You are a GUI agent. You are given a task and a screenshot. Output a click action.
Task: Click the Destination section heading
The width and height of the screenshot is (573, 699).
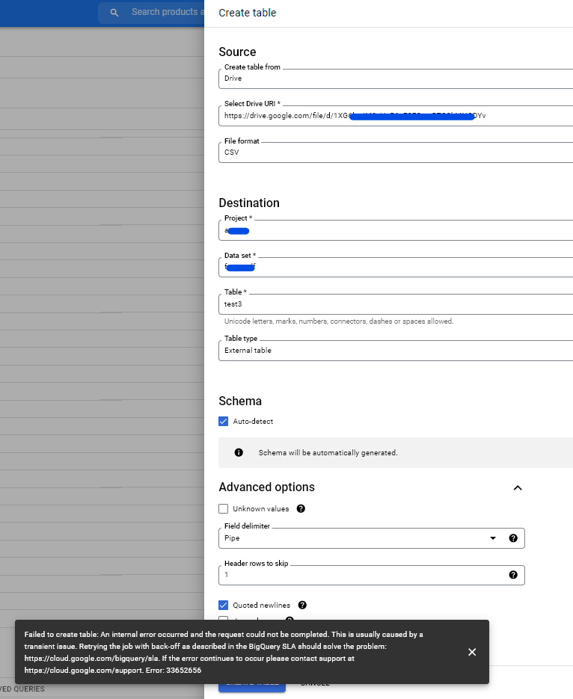click(249, 203)
